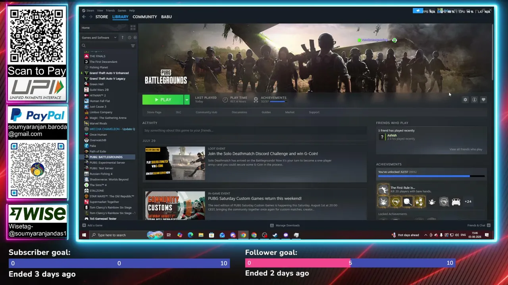
Task: Open advanced filters icon beside library search
Action: tap(133, 46)
